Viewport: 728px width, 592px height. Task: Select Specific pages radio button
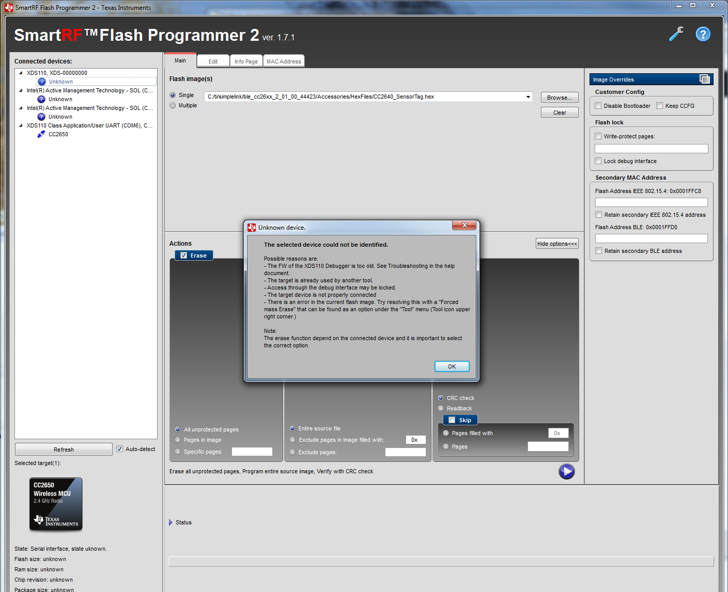(x=178, y=452)
